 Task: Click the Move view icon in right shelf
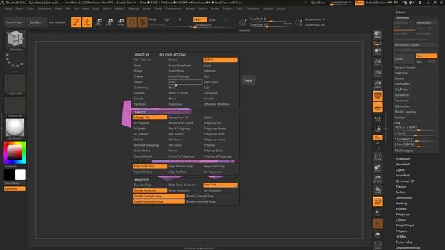(x=378, y=168)
